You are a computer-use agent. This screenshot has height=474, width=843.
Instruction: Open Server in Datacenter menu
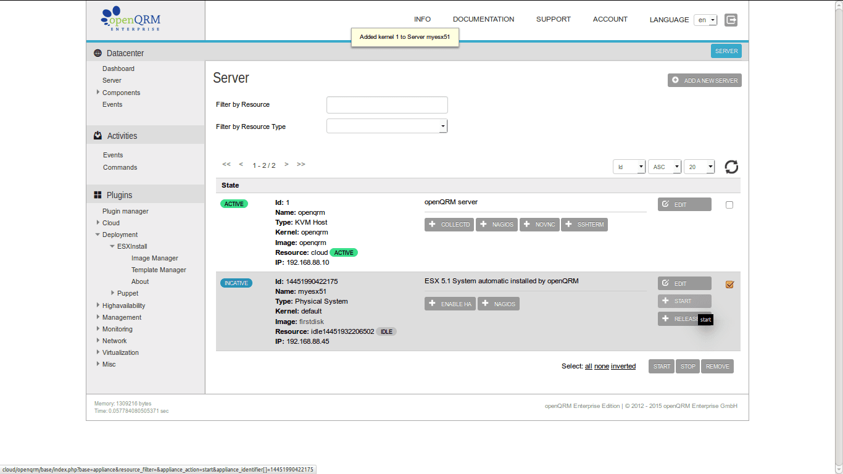pyautogui.click(x=112, y=80)
